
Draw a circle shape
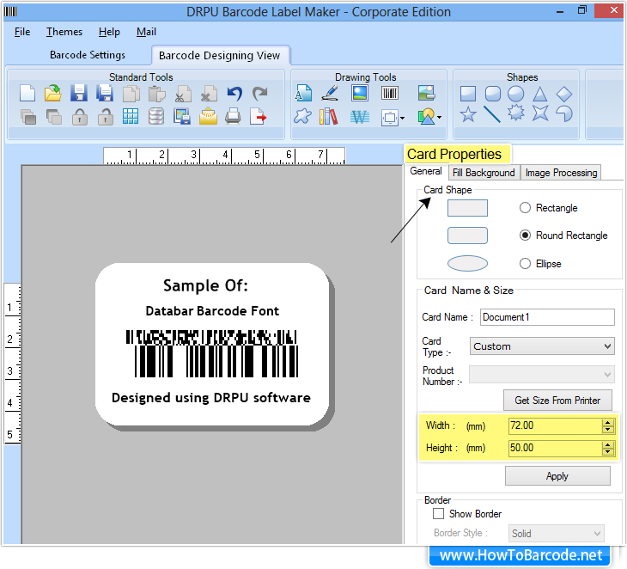click(516, 94)
